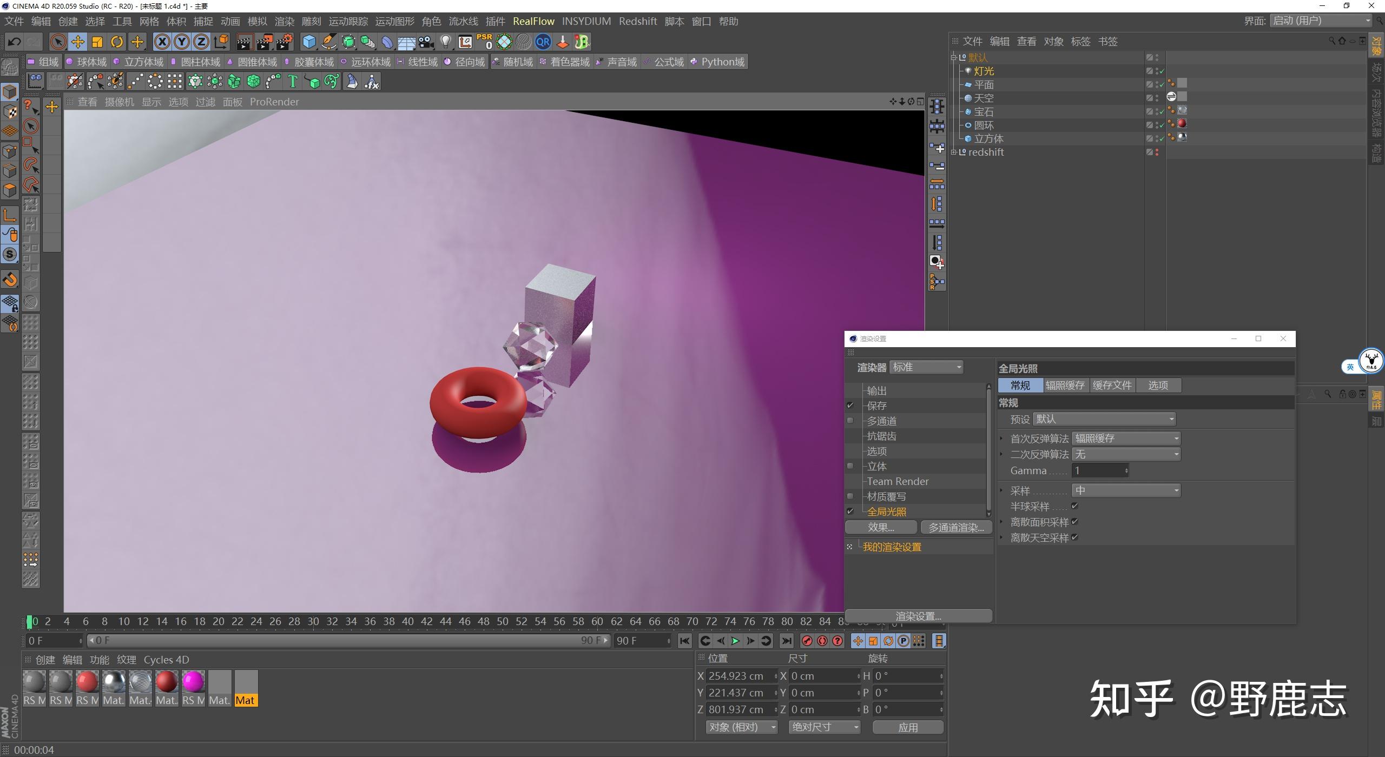Click the light bulb icon in toolbar
This screenshot has width=1385, height=757.
pyautogui.click(x=445, y=42)
